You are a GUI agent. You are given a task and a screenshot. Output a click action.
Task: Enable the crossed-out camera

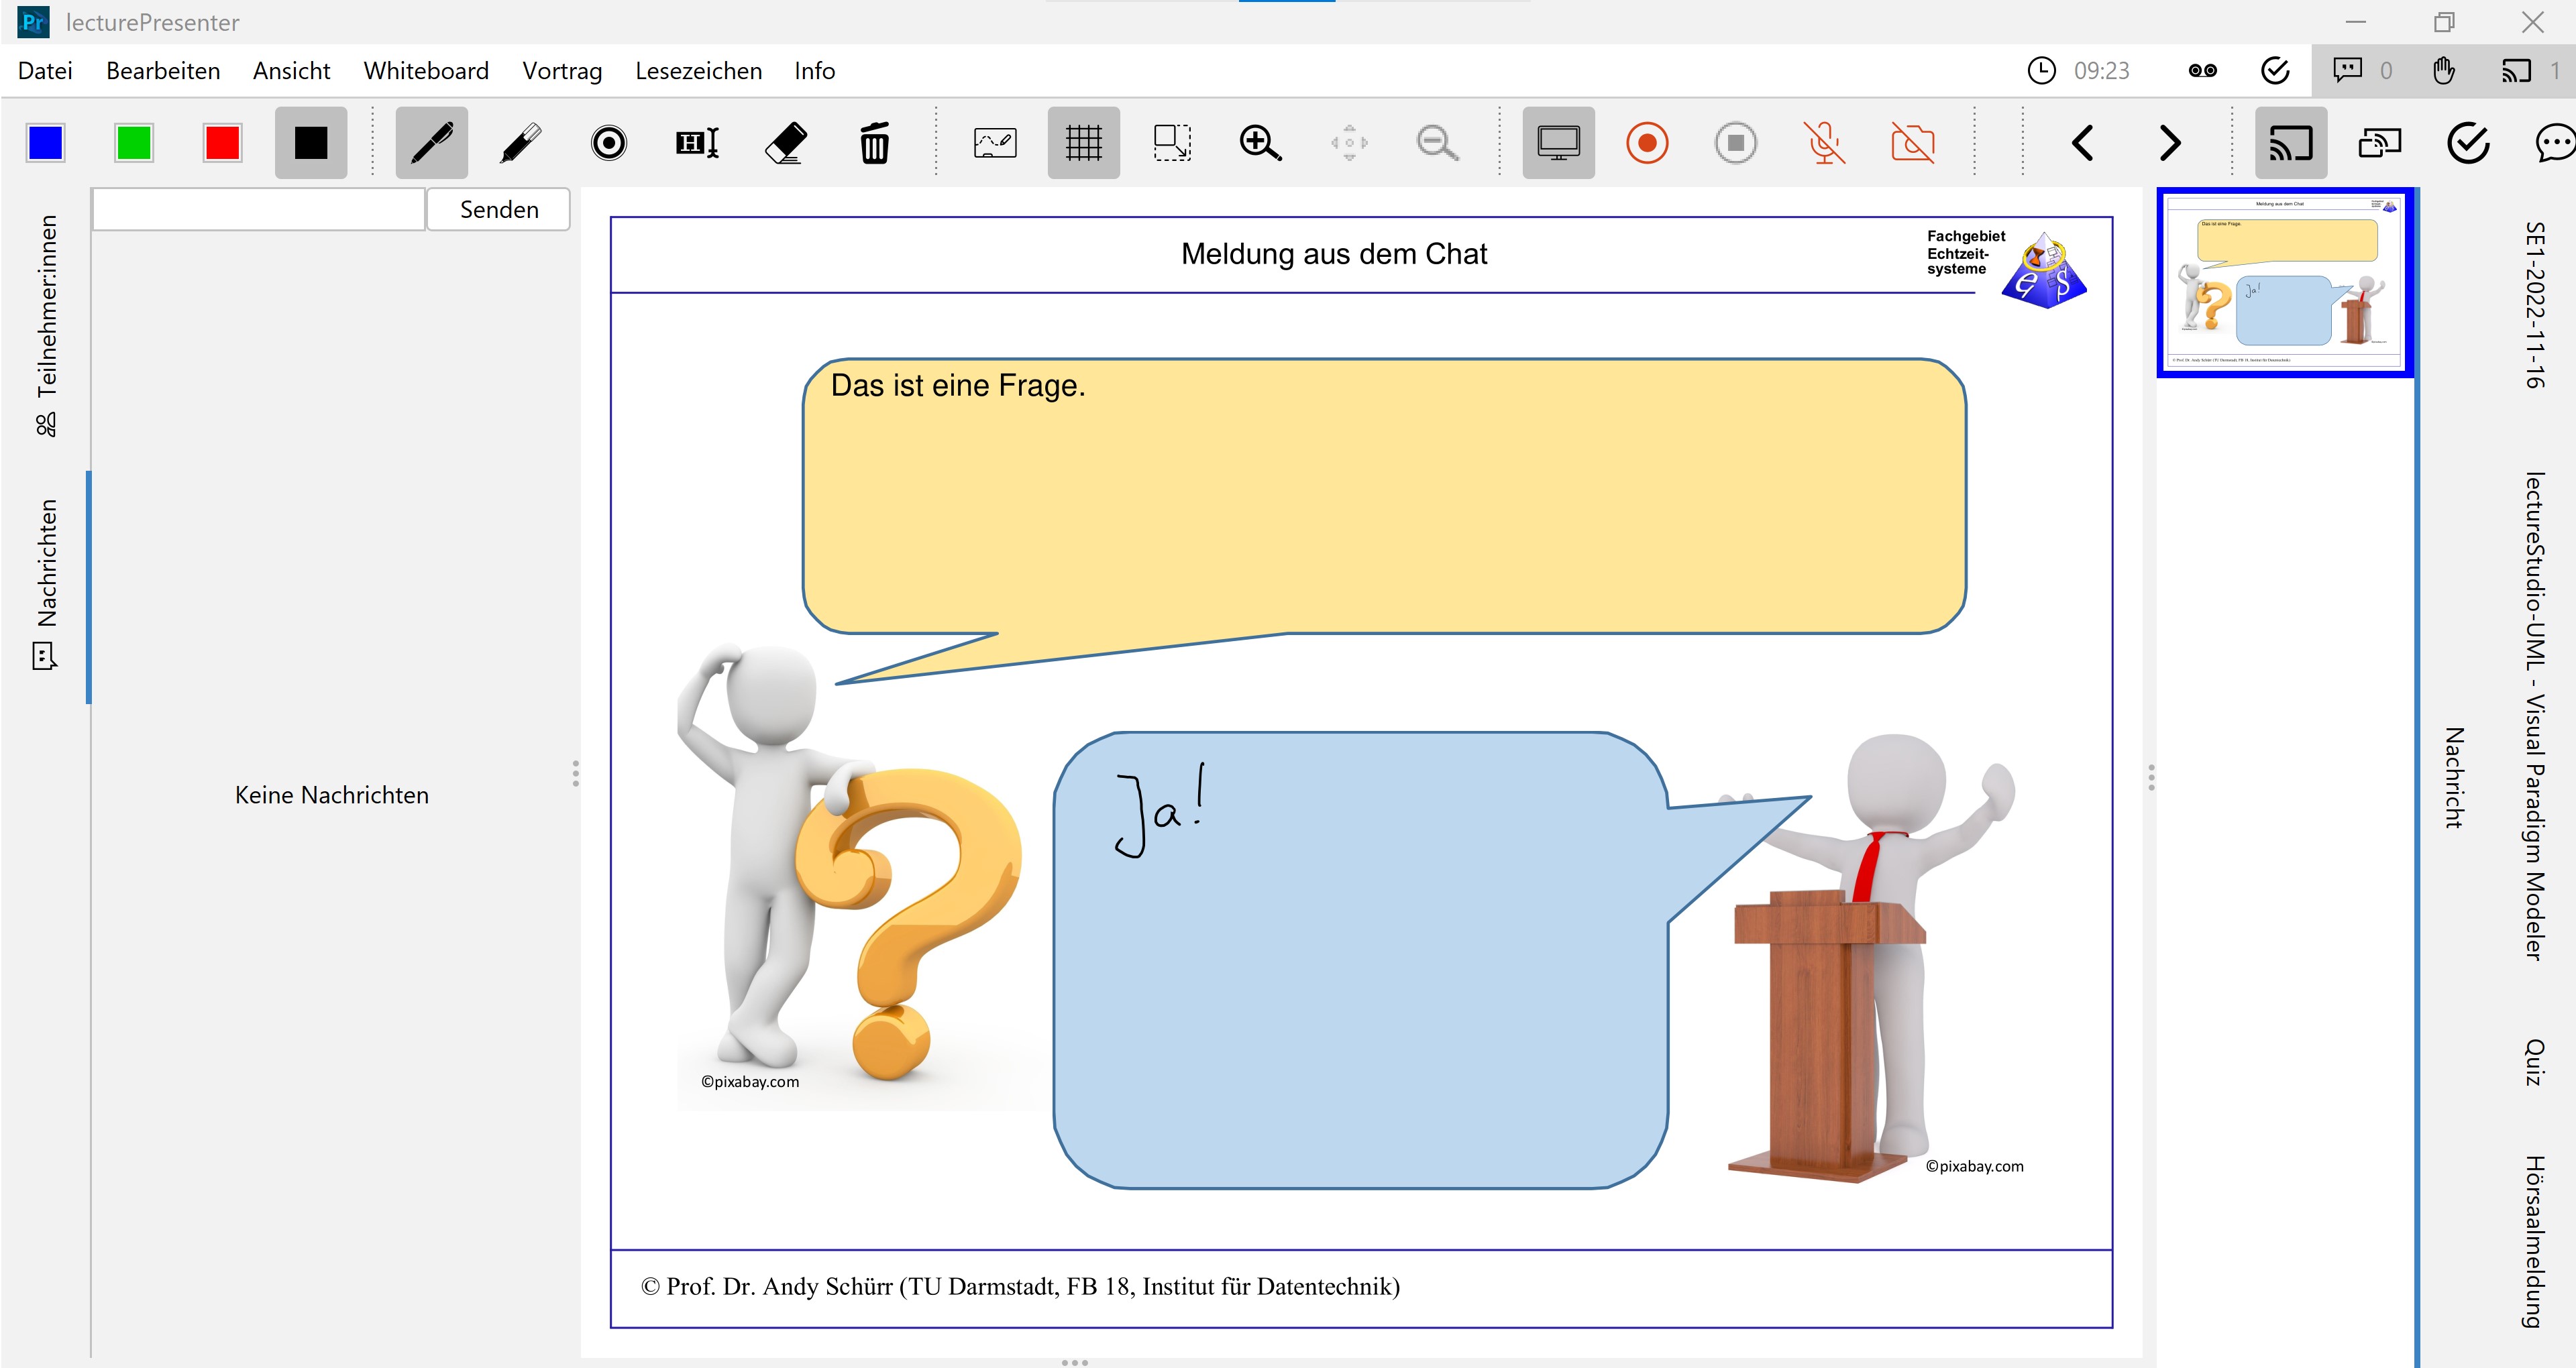(x=1913, y=143)
